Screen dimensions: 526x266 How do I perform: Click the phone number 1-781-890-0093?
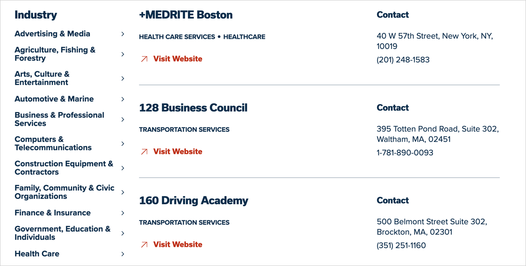pos(405,152)
